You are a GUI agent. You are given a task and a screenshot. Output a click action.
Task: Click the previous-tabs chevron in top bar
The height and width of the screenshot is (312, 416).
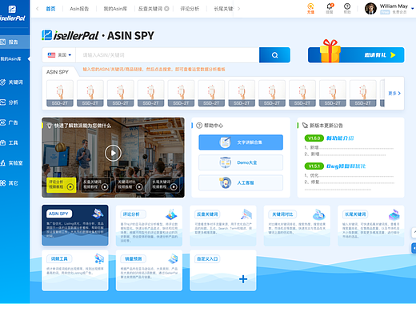click(38, 9)
